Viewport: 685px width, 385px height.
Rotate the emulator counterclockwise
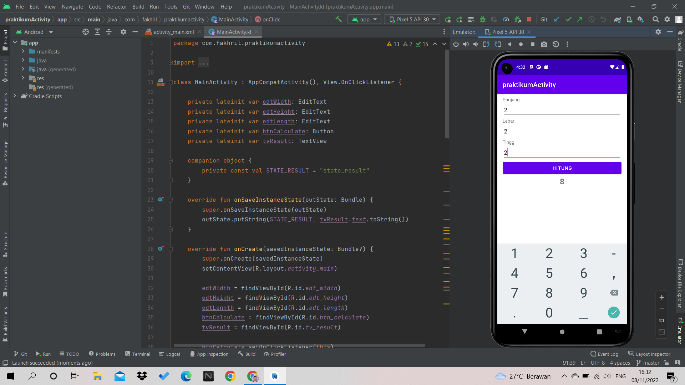486,44
